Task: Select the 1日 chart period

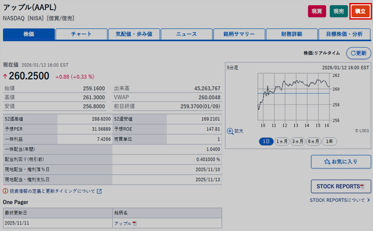Action: [x=266, y=141]
